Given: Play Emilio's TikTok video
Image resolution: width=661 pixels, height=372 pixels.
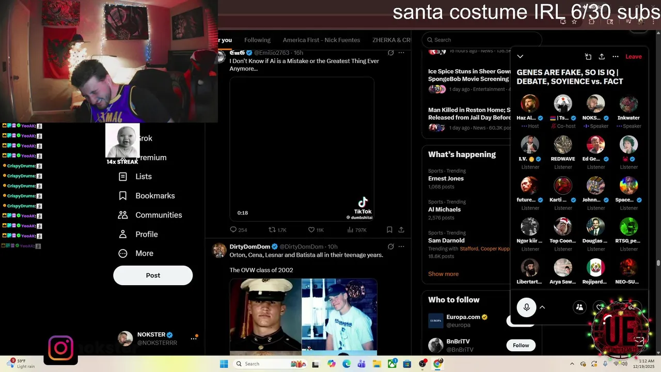Looking at the screenshot, I should pyautogui.click(x=302, y=150).
